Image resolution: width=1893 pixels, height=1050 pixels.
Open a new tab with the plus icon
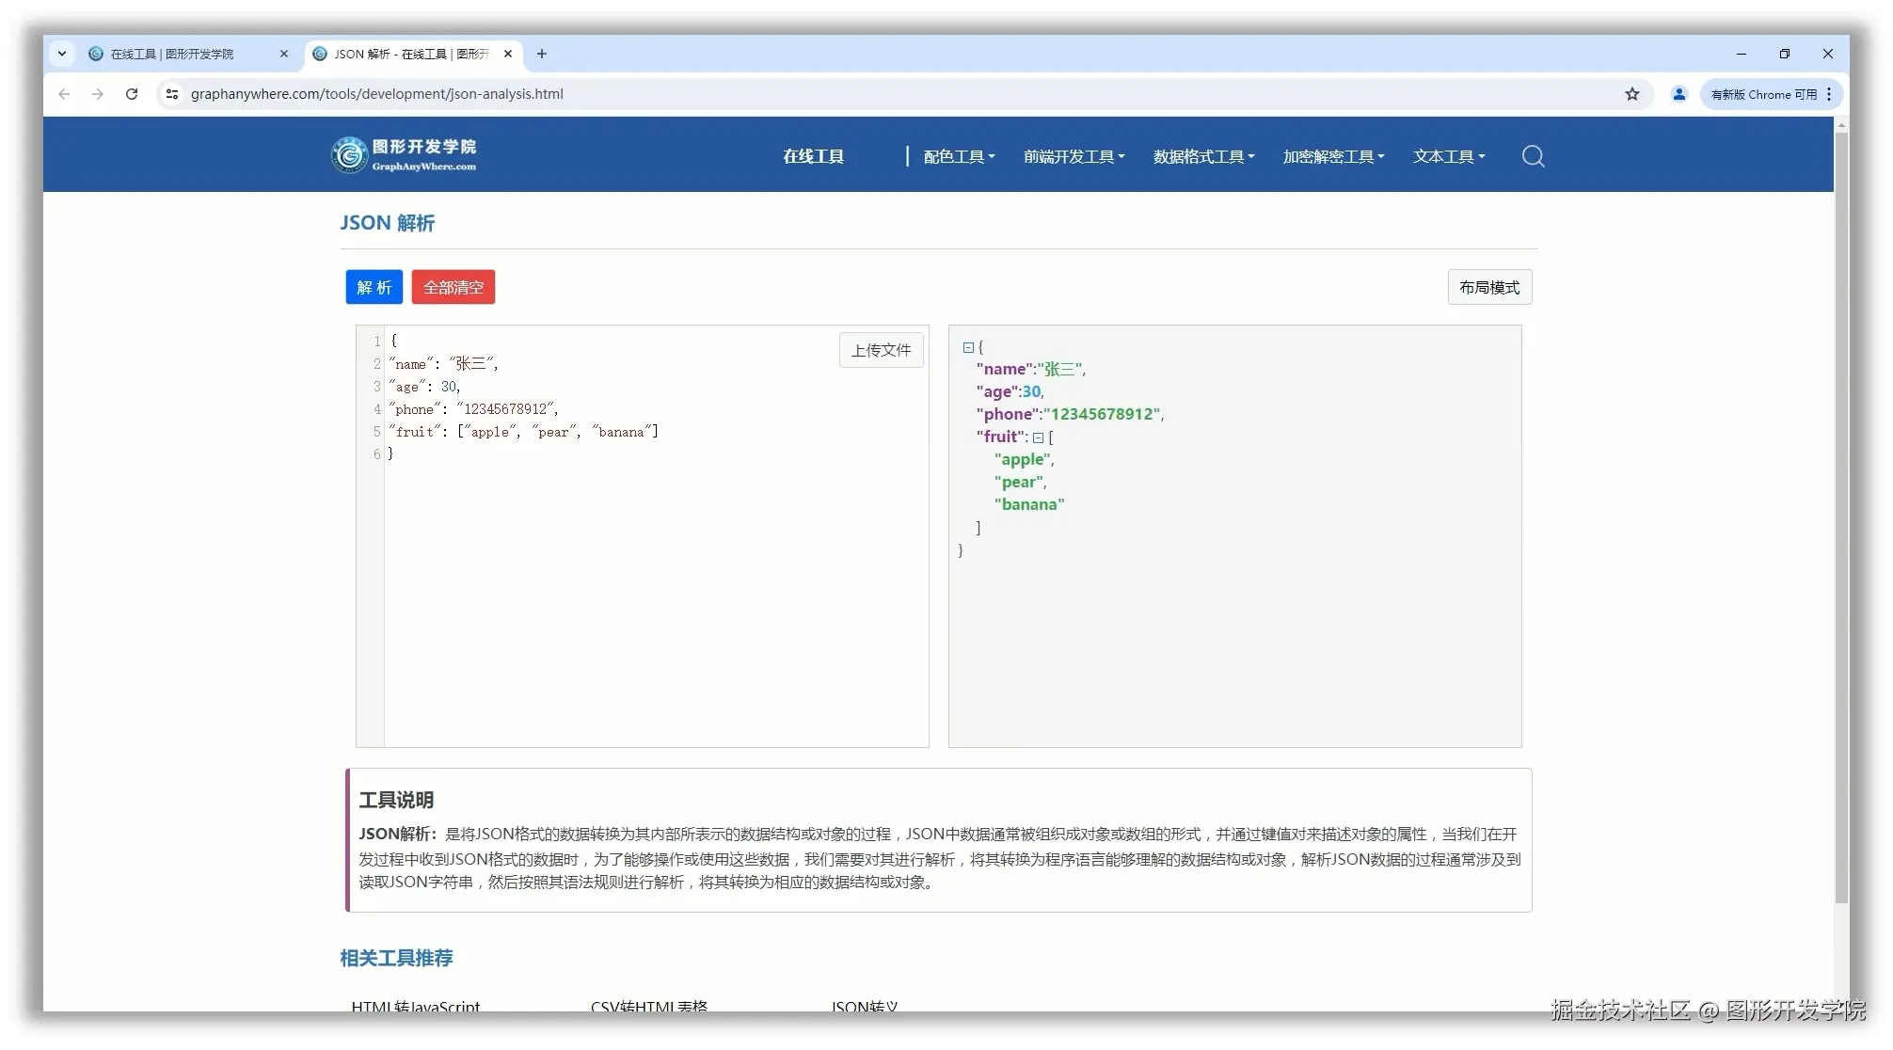[542, 54]
